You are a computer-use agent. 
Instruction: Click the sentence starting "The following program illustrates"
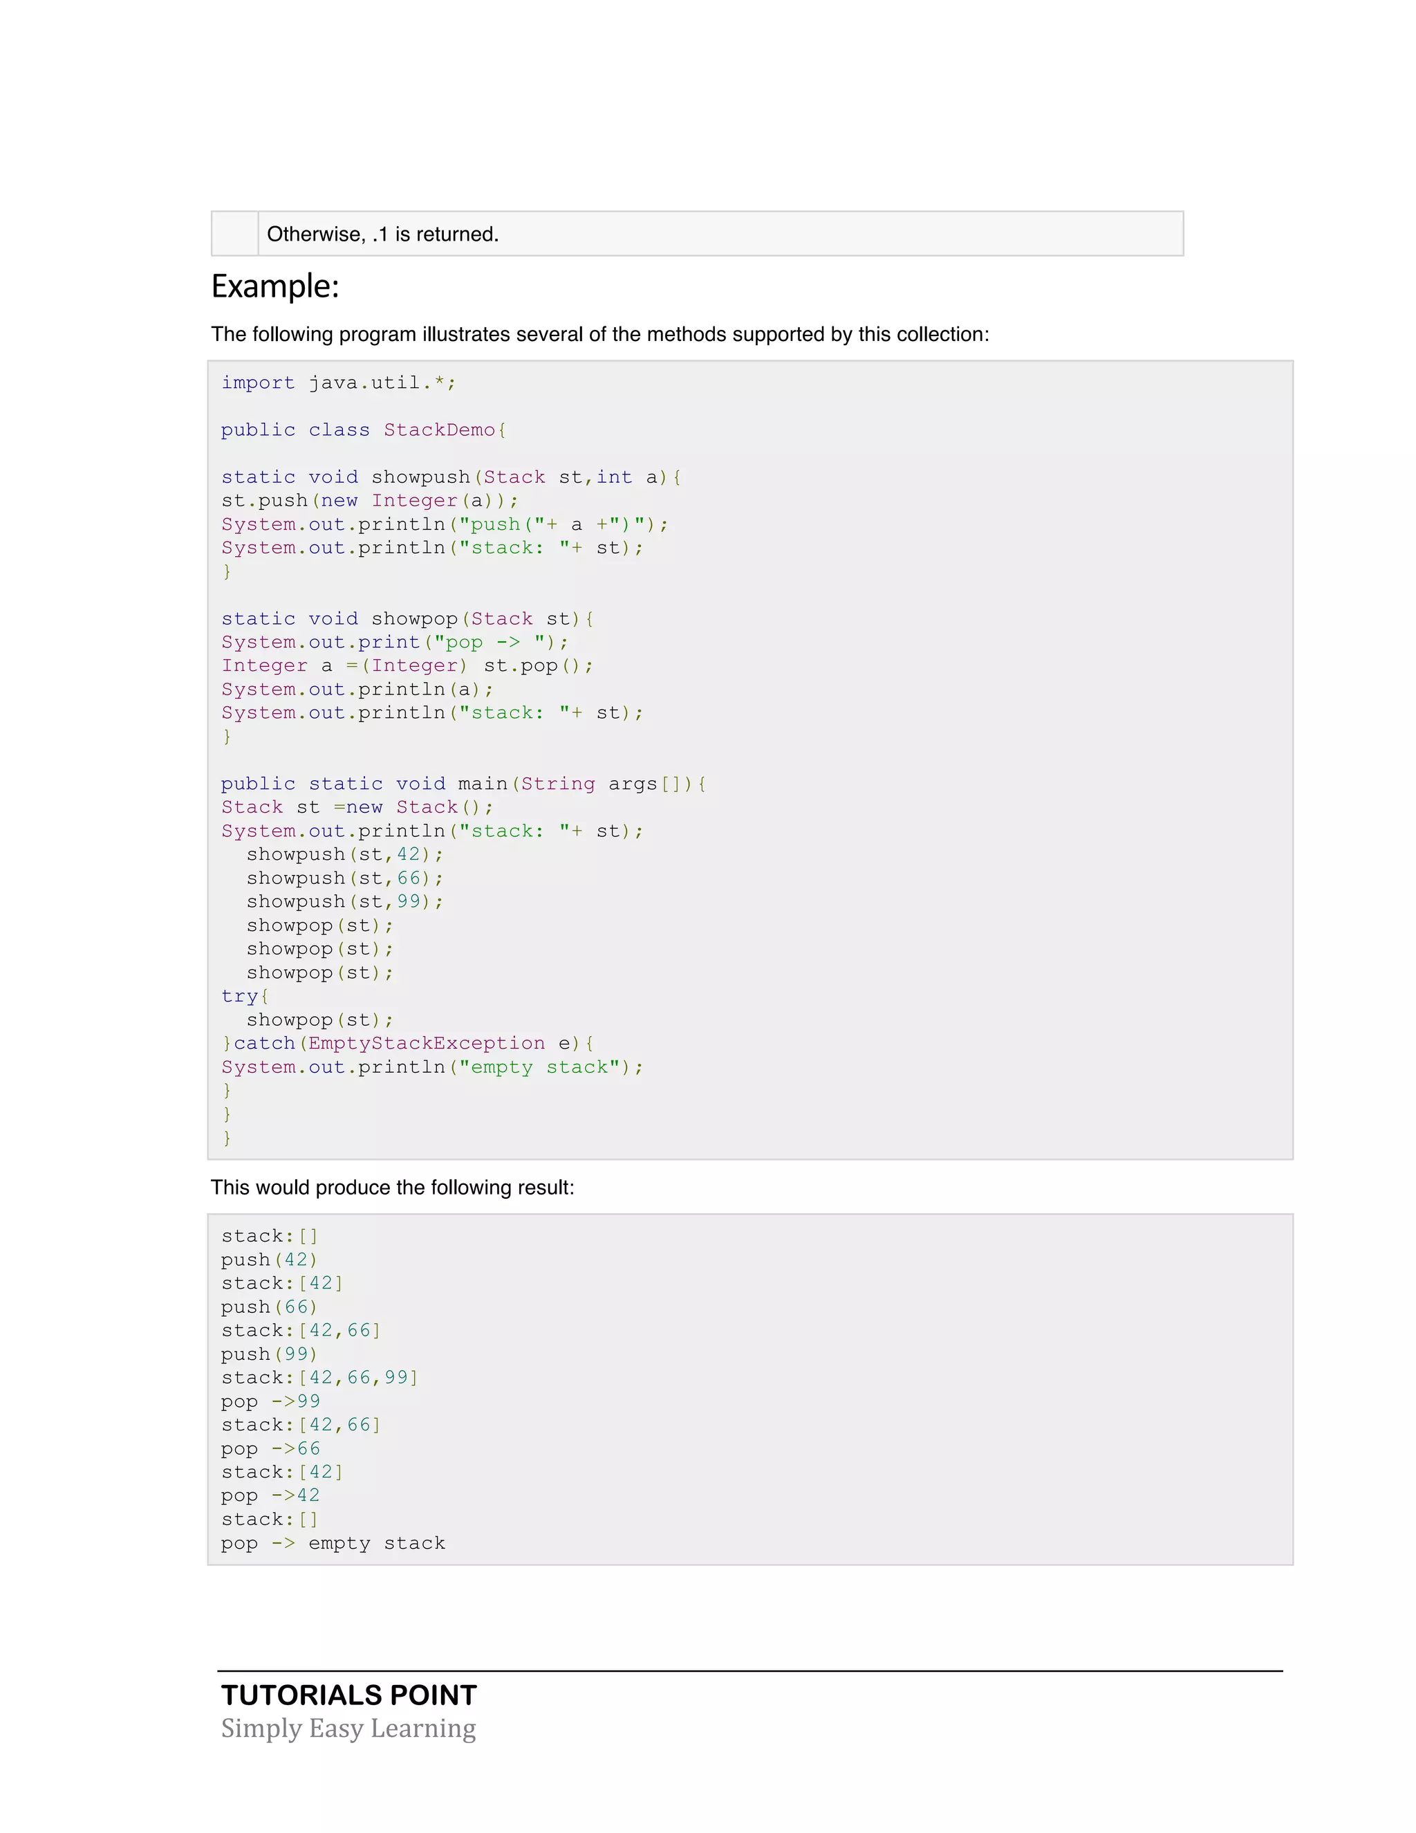tap(599, 334)
